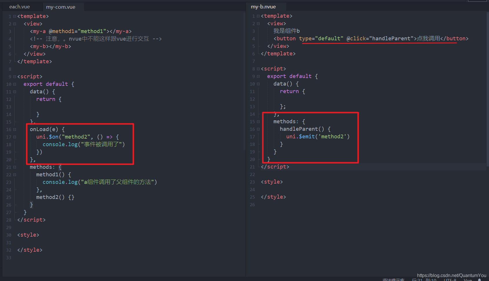Select the my-b.nvue tab

click(x=263, y=7)
